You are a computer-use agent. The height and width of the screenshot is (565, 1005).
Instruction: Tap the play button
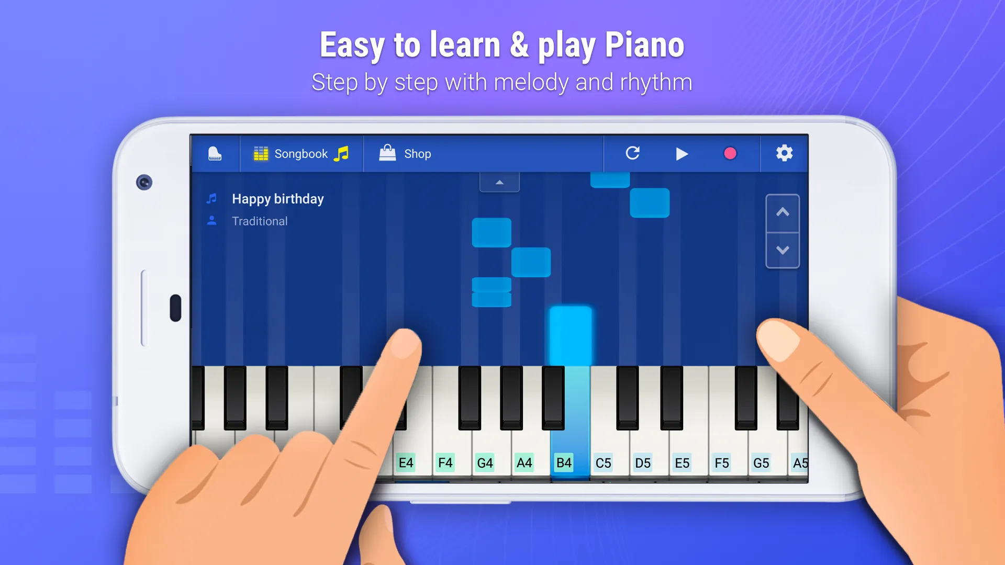click(x=682, y=153)
